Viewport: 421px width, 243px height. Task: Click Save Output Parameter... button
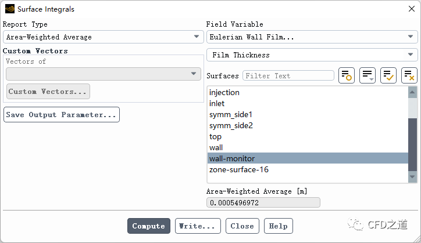62,115
